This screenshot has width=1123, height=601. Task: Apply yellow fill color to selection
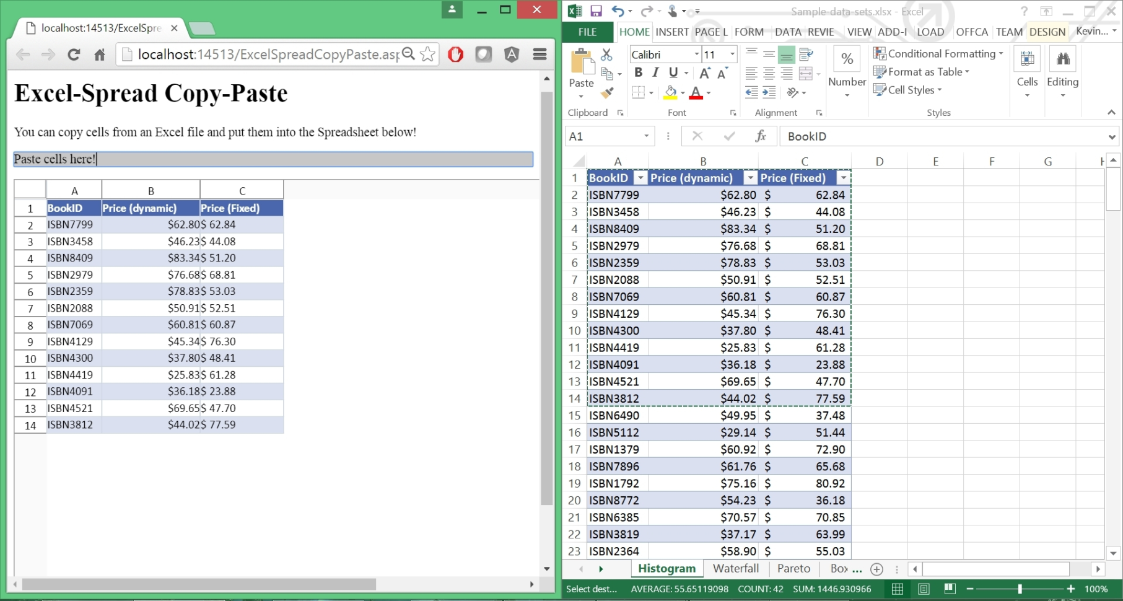(x=671, y=92)
